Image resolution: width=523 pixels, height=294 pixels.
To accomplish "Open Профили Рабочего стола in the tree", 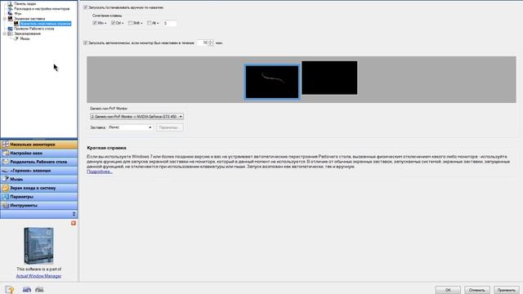I will (34, 29).
